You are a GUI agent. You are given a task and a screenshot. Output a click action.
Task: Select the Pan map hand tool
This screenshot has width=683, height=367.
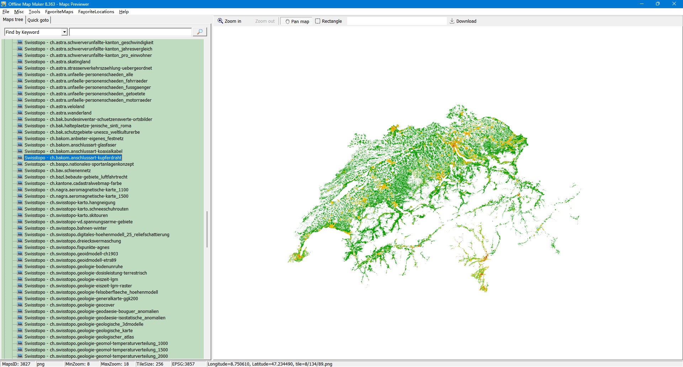tap(297, 21)
